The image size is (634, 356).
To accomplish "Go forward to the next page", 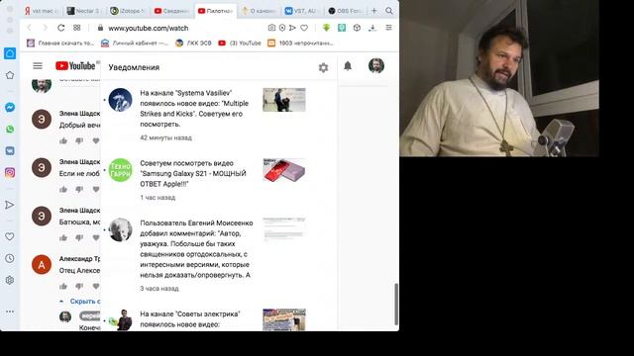I will 45,28.
